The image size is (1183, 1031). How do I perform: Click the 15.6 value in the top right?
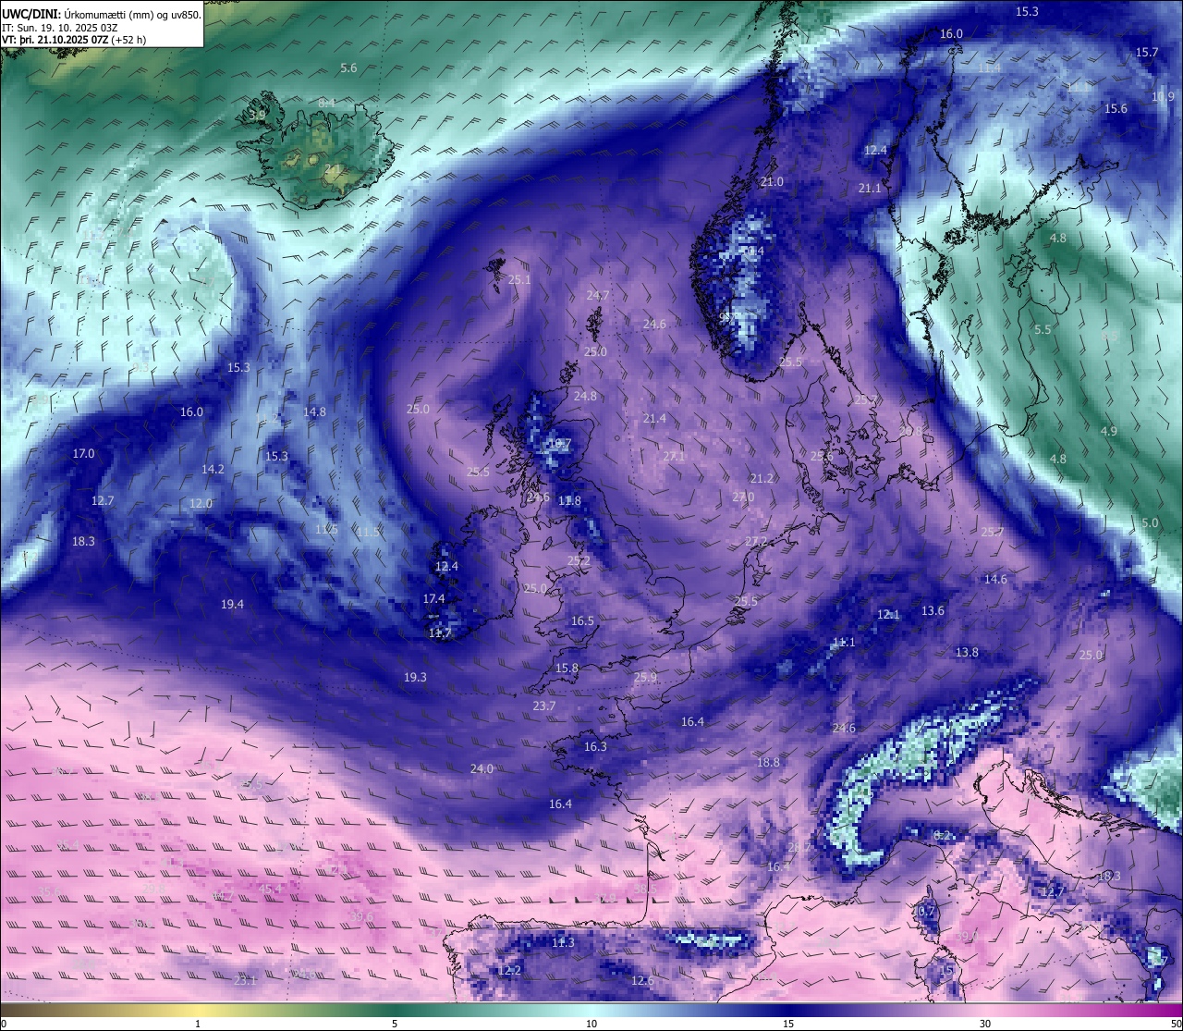click(1116, 109)
